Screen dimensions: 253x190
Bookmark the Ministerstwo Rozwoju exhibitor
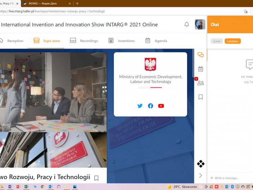(x=96, y=178)
